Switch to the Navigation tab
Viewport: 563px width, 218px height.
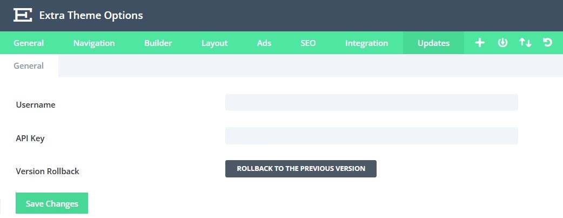tap(94, 43)
